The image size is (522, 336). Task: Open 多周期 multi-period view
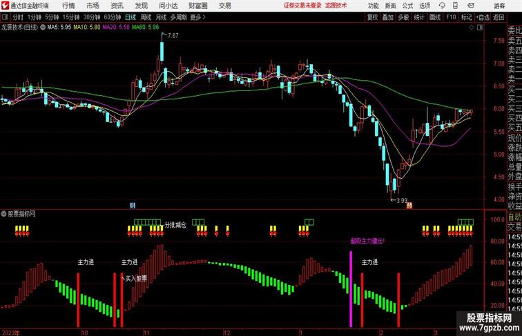(x=178, y=17)
